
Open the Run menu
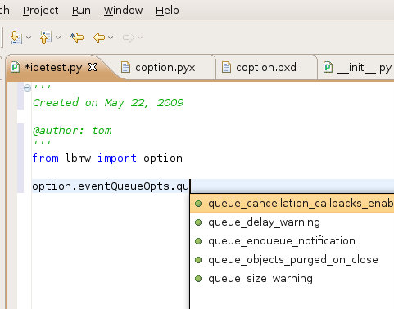coord(81,11)
